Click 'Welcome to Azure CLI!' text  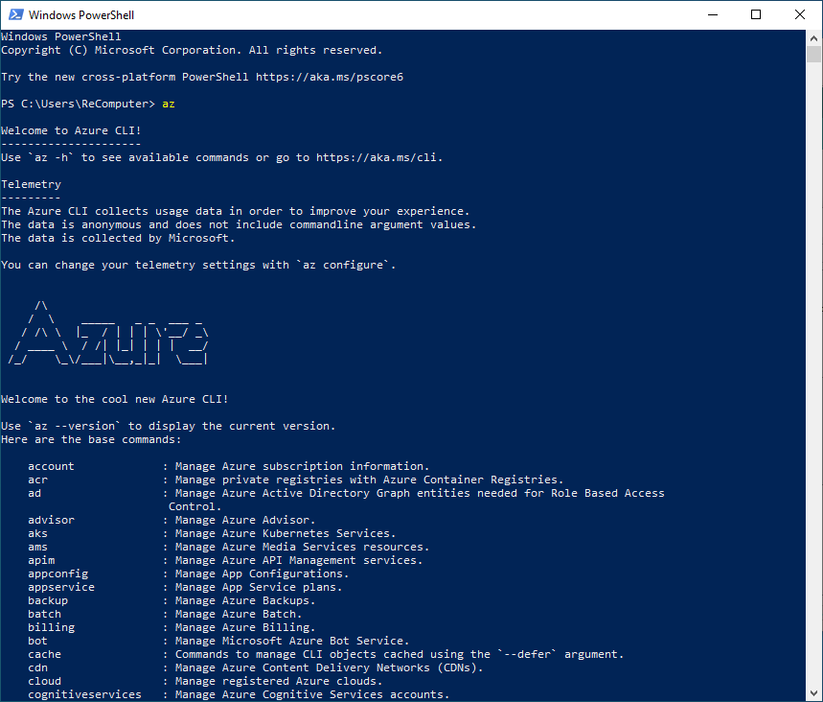(72, 130)
